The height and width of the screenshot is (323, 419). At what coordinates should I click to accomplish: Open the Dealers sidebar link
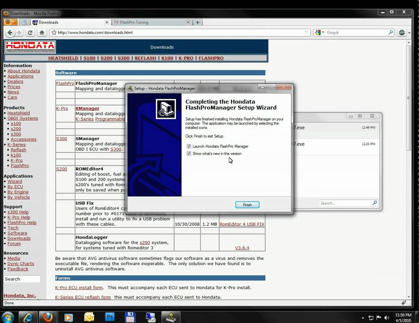(x=15, y=82)
